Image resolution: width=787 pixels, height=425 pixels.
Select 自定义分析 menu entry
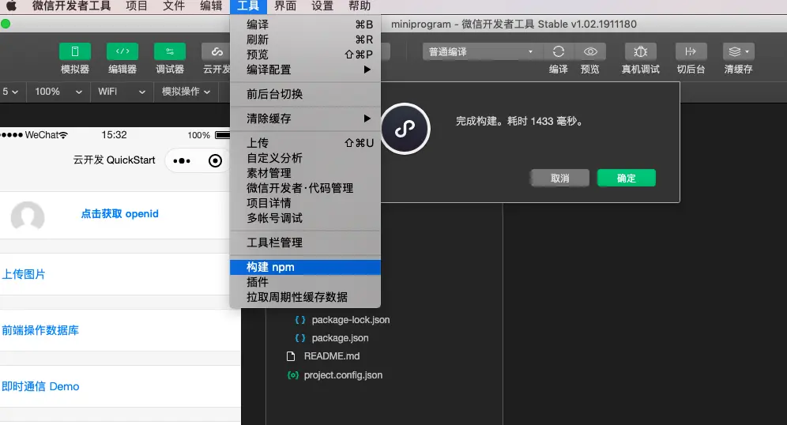pos(305,158)
